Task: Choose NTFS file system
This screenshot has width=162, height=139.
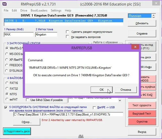Action: (x=7, y=94)
